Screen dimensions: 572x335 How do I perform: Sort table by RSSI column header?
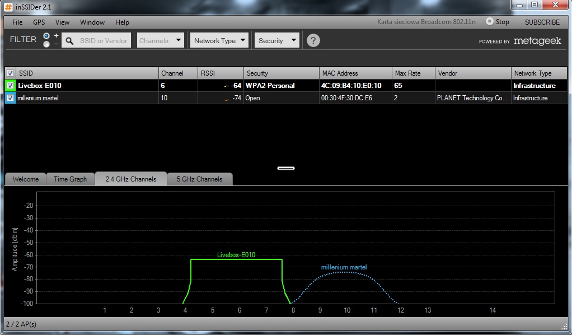221,73
